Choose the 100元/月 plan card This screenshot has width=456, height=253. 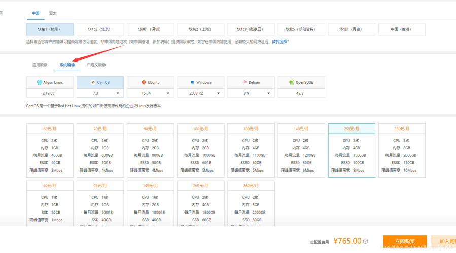click(x=201, y=150)
